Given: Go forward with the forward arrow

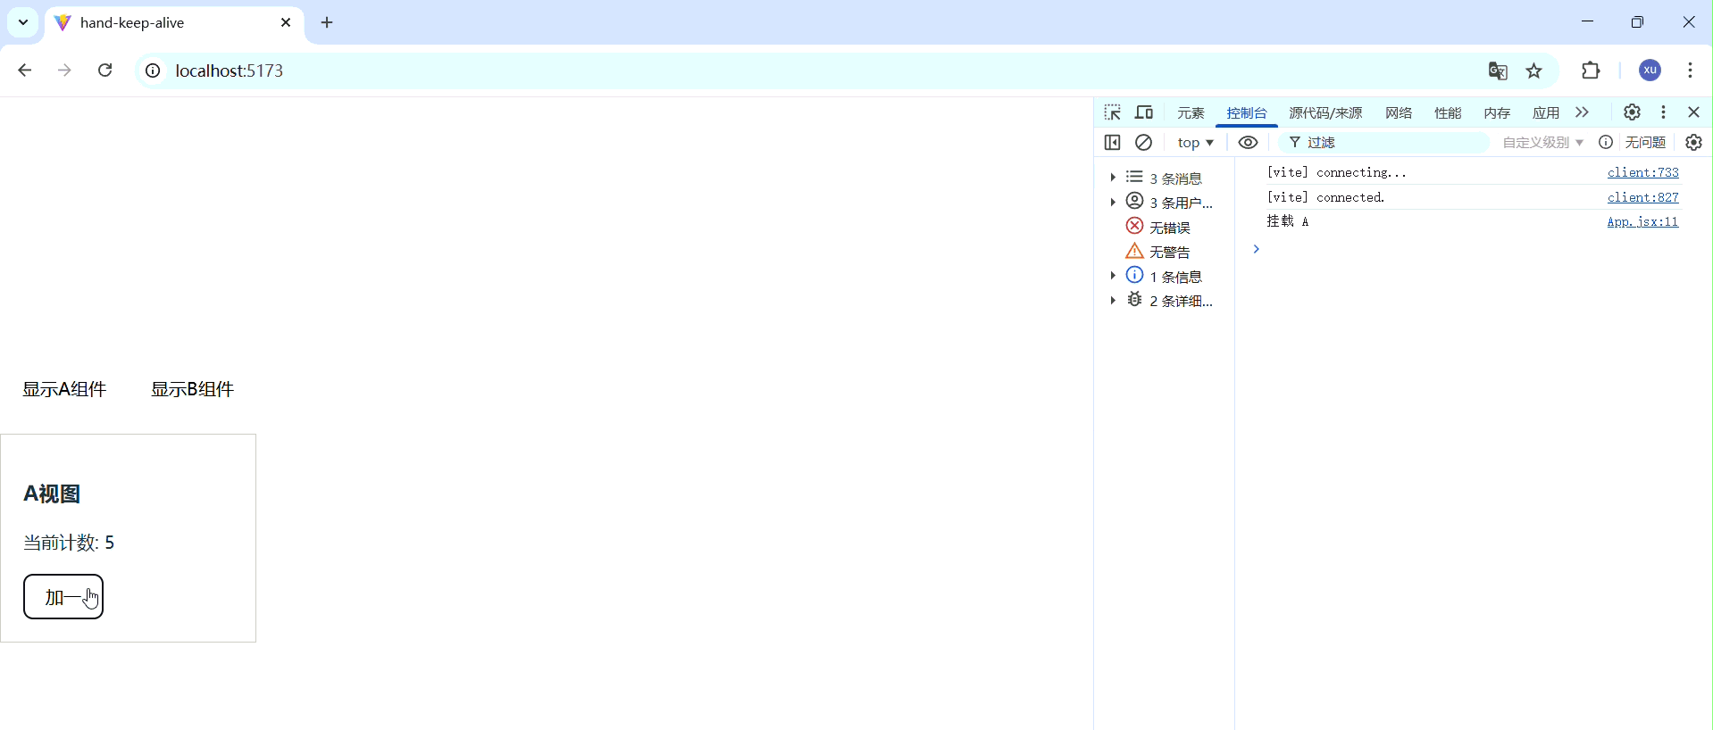Looking at the screenshot, I should 64,71.
